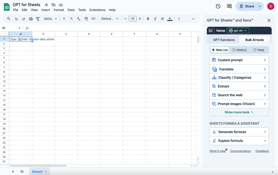Viewport: 278px width, 175px height.
Task: Open the Translate tool
Action: point(239,69)
